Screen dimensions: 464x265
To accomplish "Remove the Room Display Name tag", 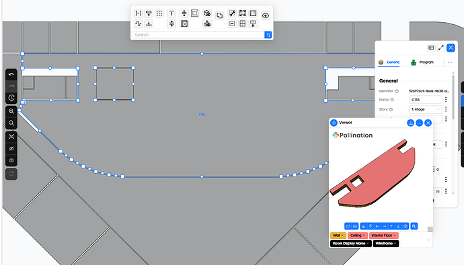I will (x=368, y=244).
